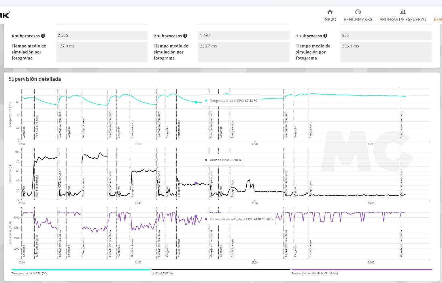
Task: Click the 885 score for 1 subproceso
Action: (x=385, y=36)
